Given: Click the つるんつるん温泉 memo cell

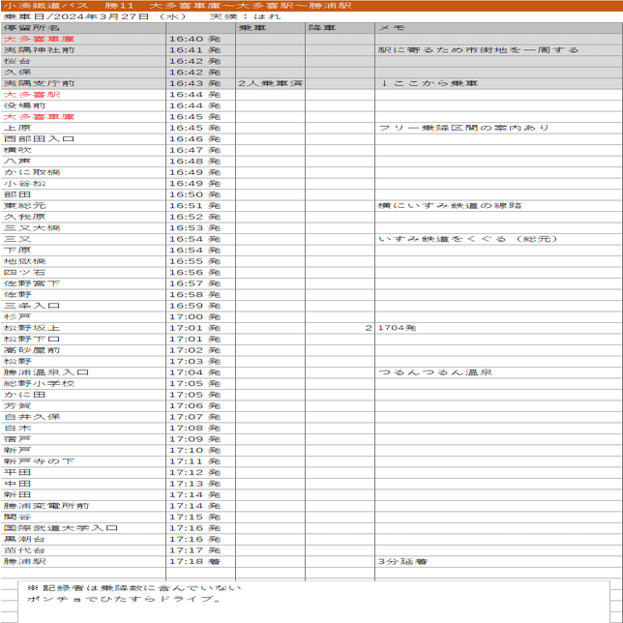Looking at the screenshot, I should click(x=498, y=372).
